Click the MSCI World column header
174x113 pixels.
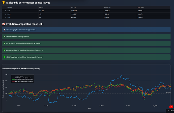tap(141, 8)
